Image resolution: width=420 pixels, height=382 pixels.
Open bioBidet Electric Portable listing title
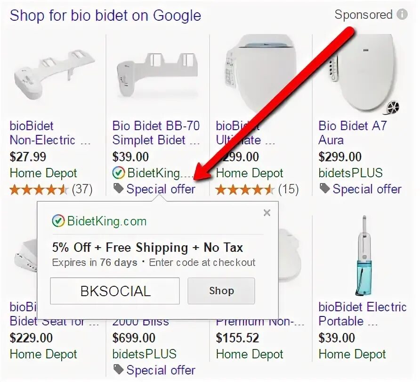363,314
